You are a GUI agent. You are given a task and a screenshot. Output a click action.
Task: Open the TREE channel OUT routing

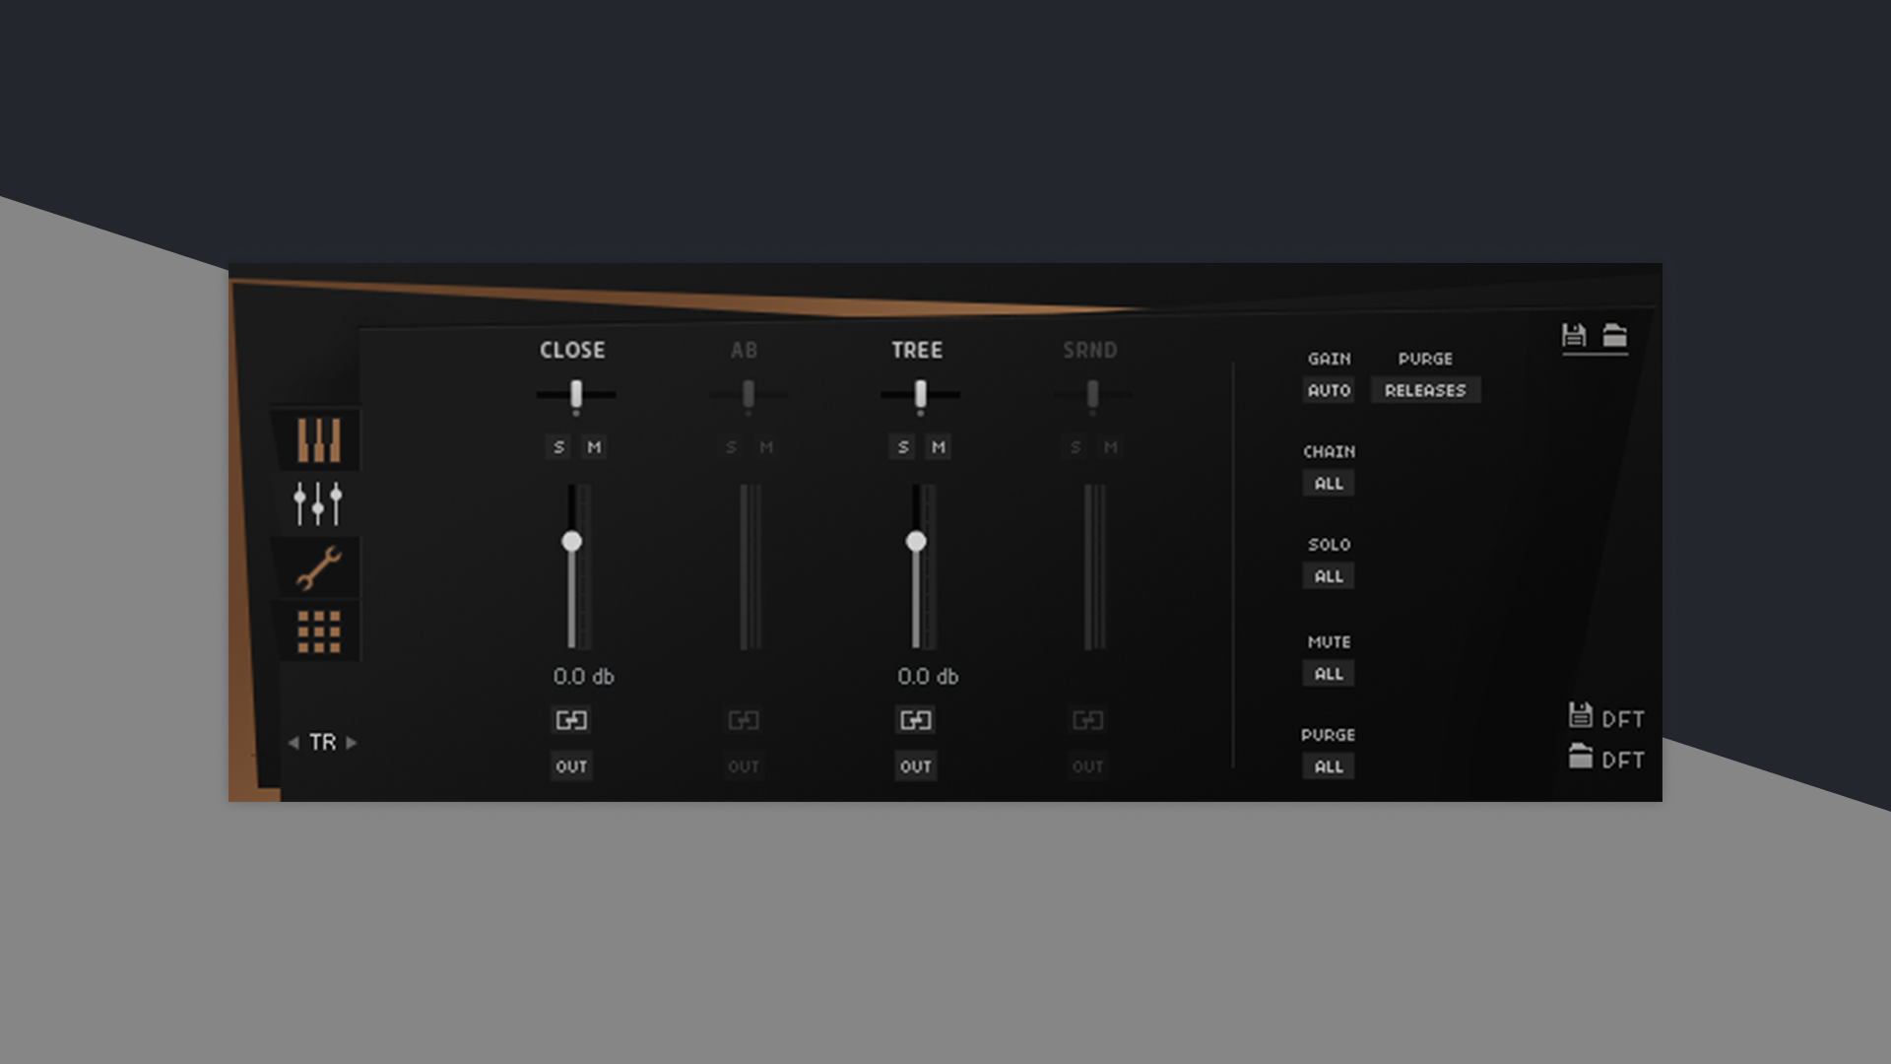pyautogui.click(x=915, y=766)
